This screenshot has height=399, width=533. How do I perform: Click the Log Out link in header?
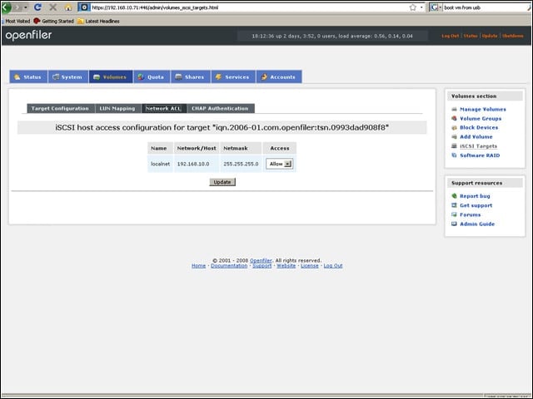(x=450, y=36)
